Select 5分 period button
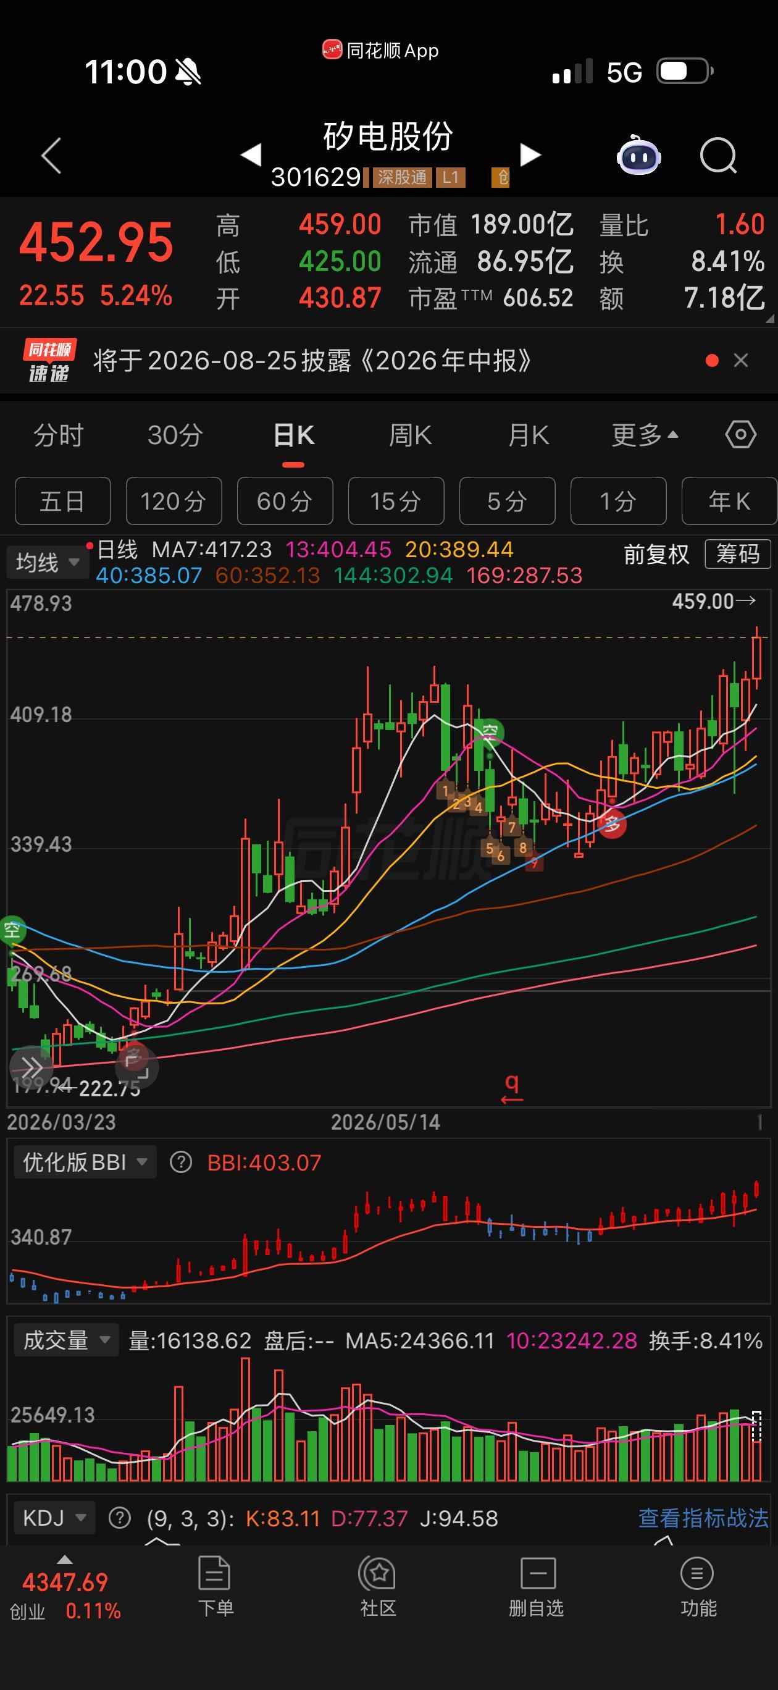Image resolution: width=778 pixels, height=1690 pixels. (x=507, y=501)
